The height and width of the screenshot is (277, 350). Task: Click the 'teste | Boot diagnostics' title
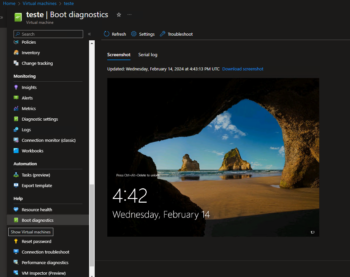pos(67,15)
